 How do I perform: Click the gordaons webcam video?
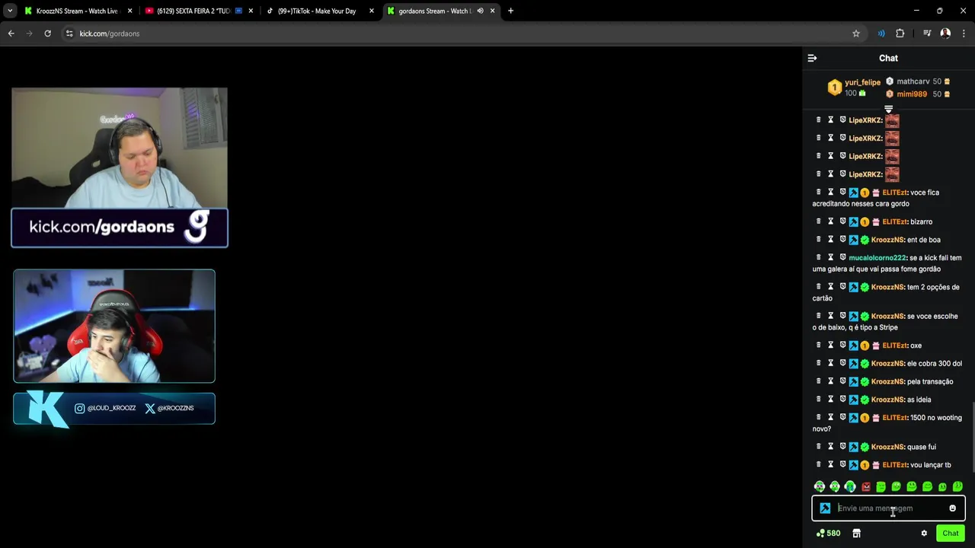click(119, 148)
